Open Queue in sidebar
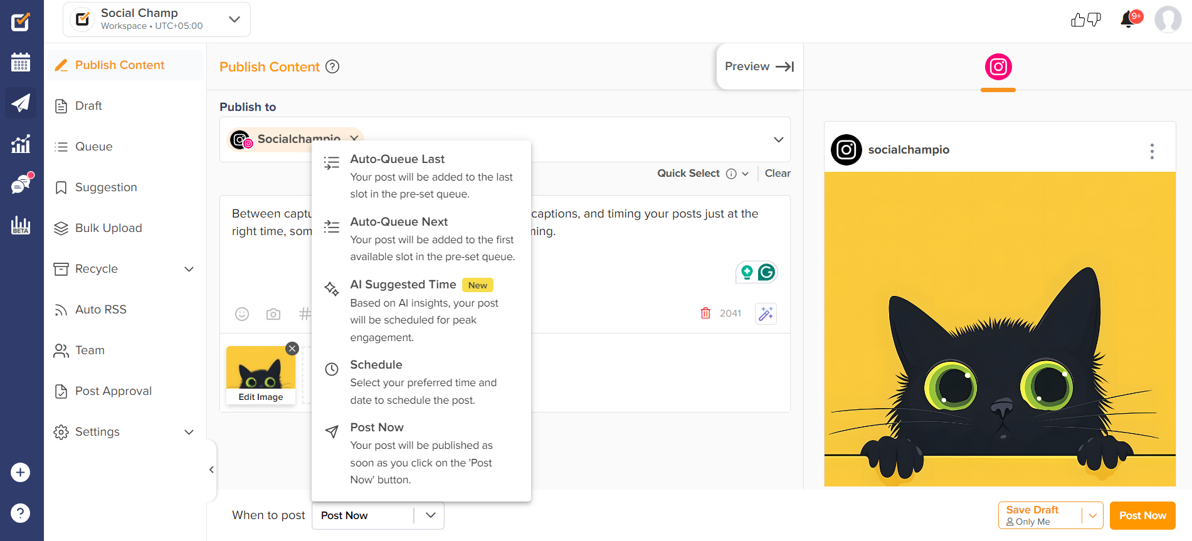Image resolution: width=1192 pixels, height=541 pixels. point(124,147)
